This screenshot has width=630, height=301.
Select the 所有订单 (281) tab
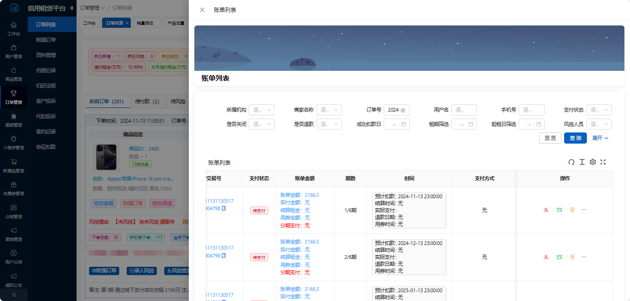click(x=106, y=101)
